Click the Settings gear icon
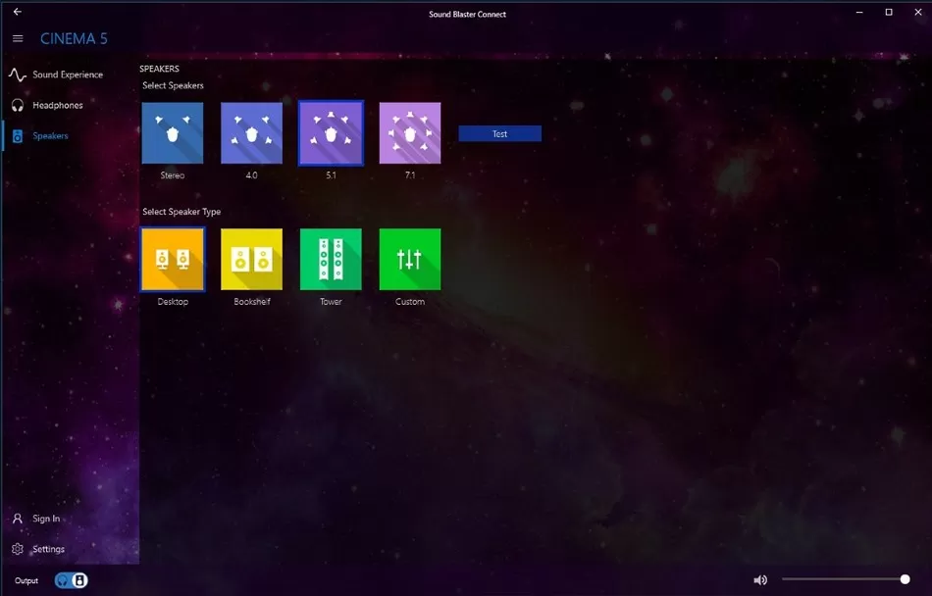This screenshot has height=596, width=932. click(x=18, y=549)
